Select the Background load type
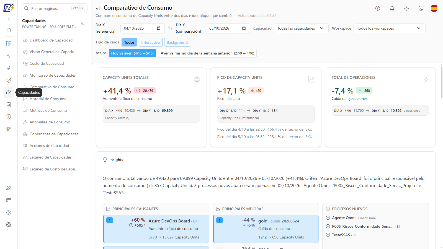 click(177, 42)
